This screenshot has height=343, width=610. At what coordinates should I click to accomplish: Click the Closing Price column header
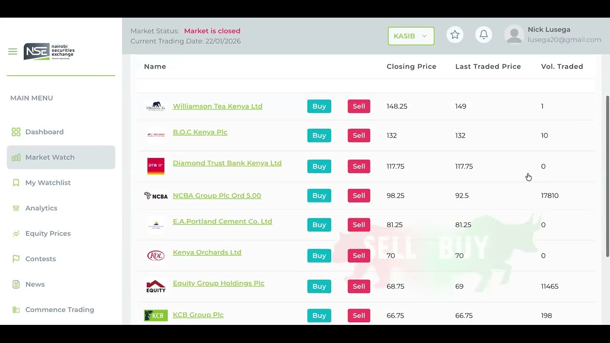pyautogui.click(x=411, y=67)
